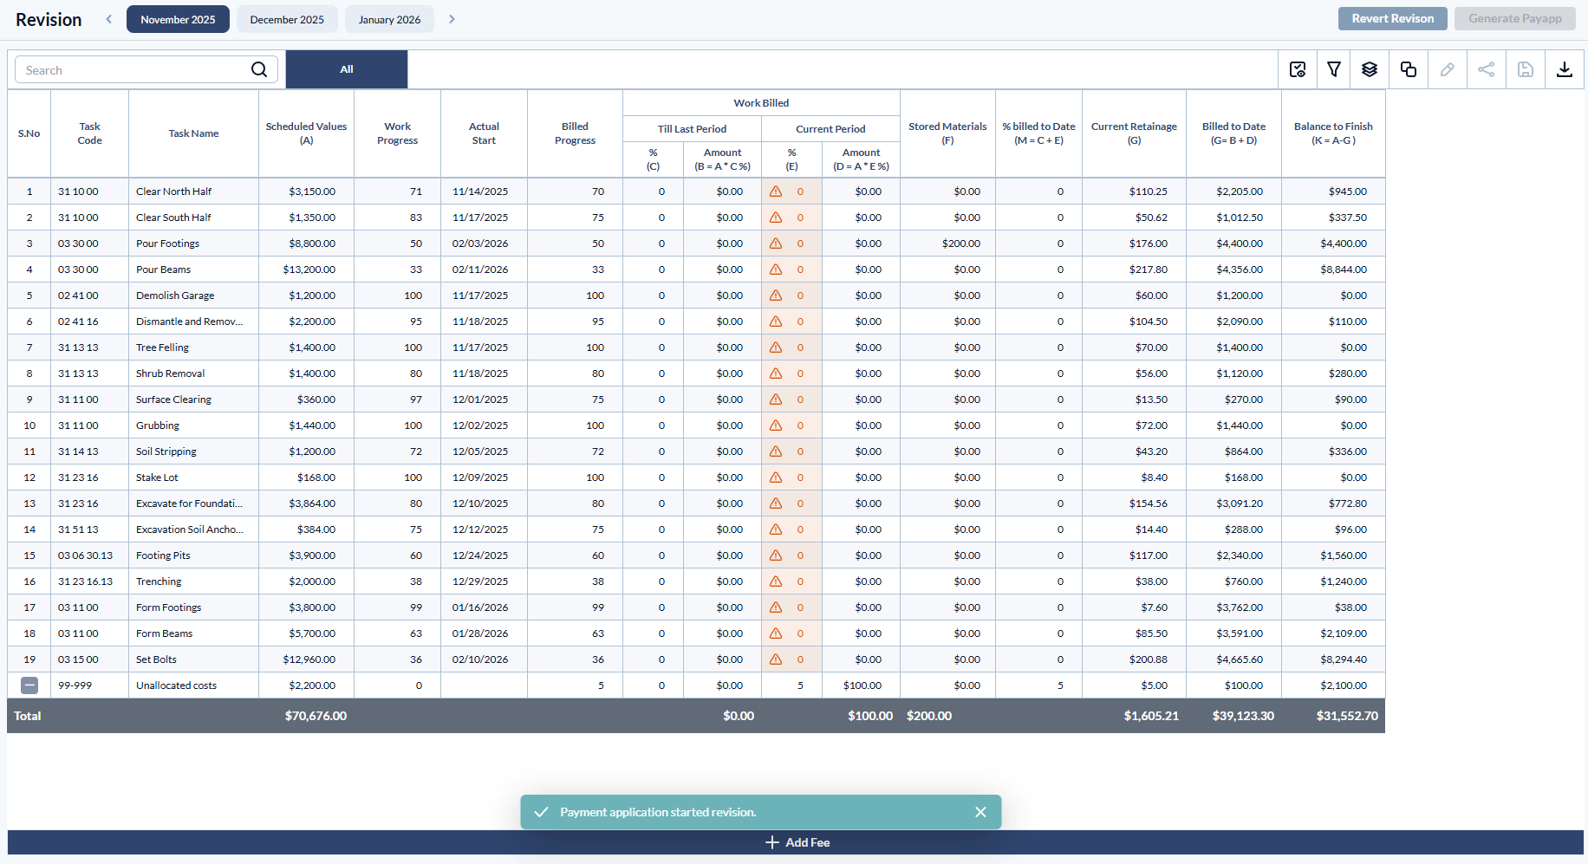Open the layers stack icon
This screenshot has height=864, width=1588.
1370,69
